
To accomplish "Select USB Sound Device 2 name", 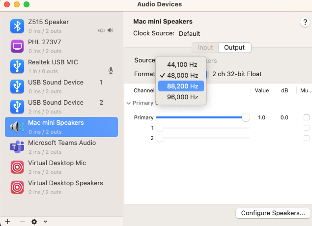I will pyautogui.click(x=56, y=102).
